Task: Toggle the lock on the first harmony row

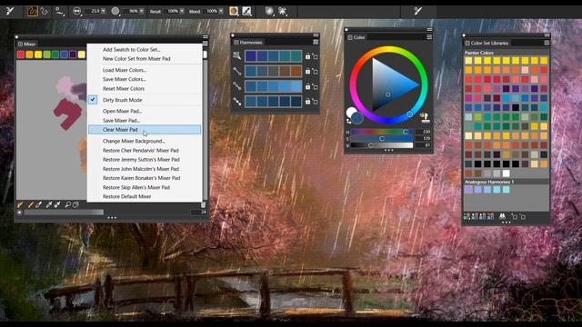Action: click(307, 56)
